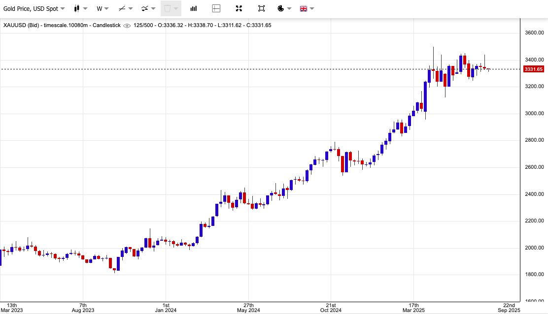Select the line drawing tool icon
Screen dimensions: 548x314
[x=122, y=9]
